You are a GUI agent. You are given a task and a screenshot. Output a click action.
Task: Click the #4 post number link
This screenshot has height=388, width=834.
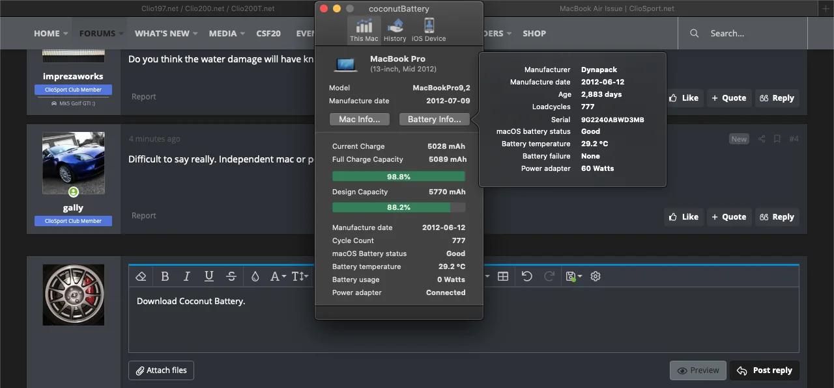pos(794,139)
